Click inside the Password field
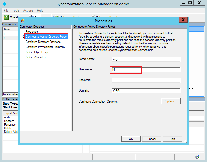Screen dimensions: 207x162 146,80
